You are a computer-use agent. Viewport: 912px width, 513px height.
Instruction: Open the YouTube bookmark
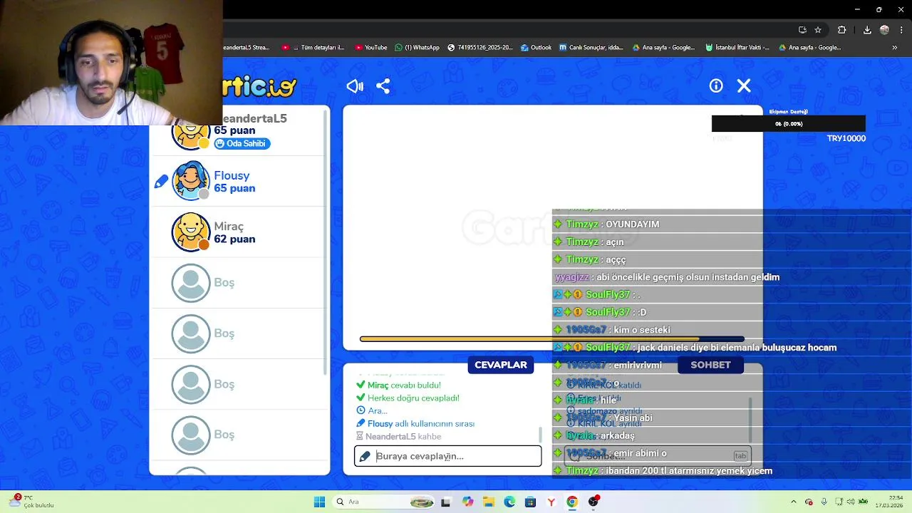[370, 48]
